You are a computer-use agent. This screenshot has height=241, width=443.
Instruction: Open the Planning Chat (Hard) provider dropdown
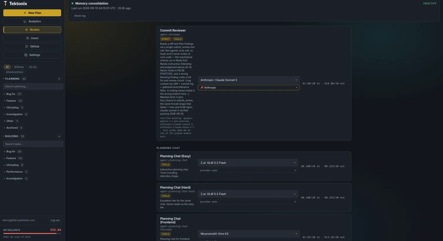[x=248, y=202]
